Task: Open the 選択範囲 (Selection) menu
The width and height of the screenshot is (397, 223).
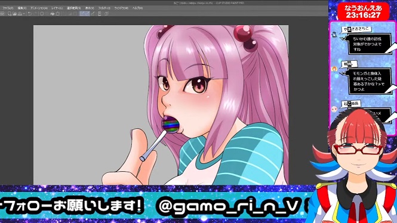Action: [73, 8]
